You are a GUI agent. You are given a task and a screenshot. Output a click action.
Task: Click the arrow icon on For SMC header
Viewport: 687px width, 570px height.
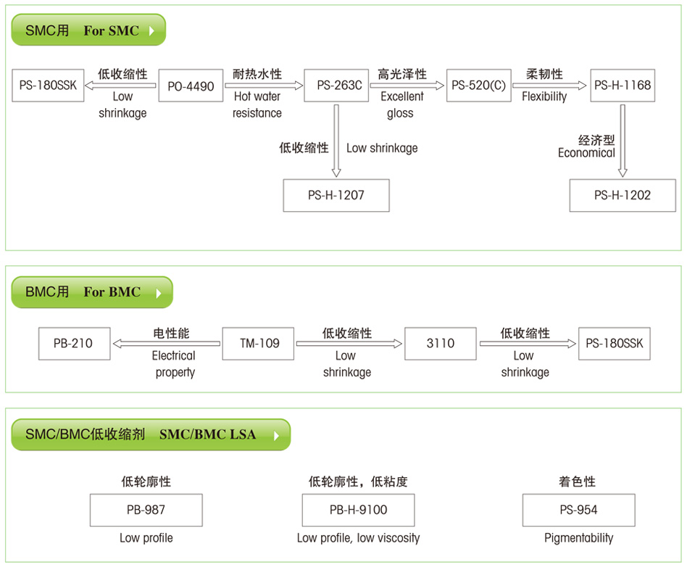tap(151, 31)
